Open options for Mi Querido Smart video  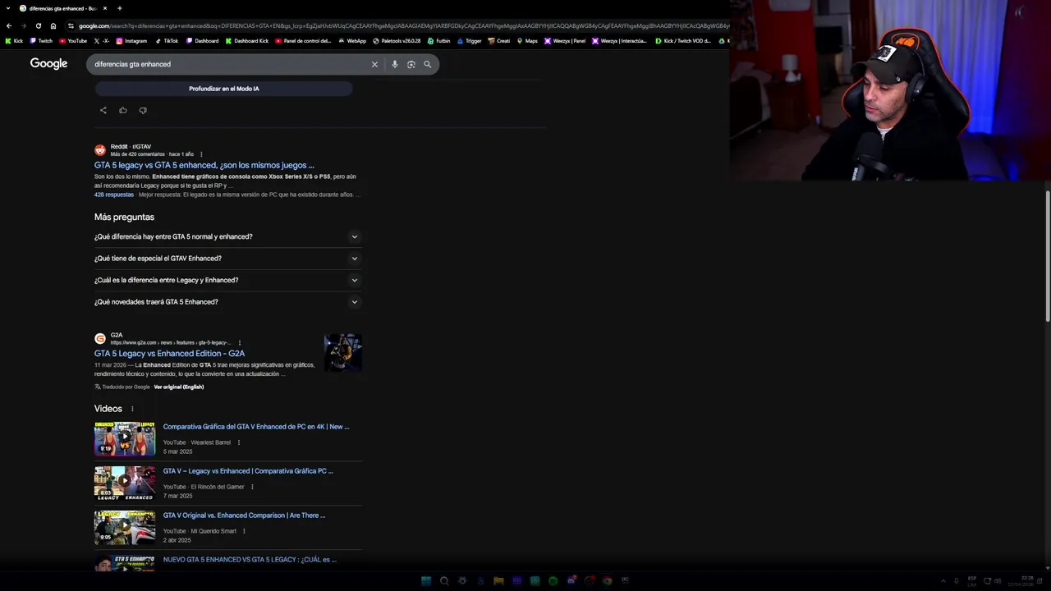pyautogui.click(x=244, y=531)
